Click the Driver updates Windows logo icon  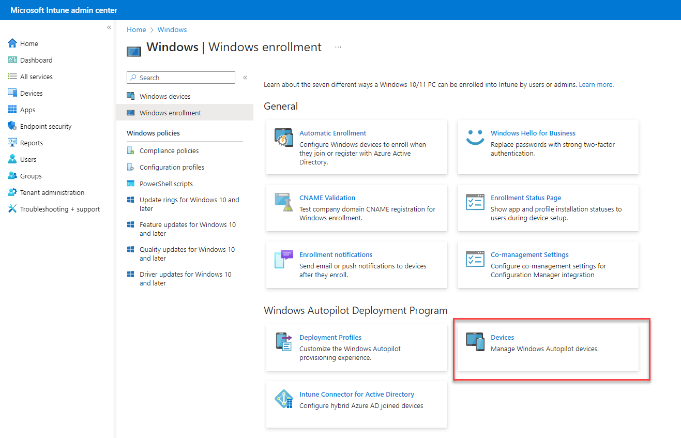tap(131, 274)
